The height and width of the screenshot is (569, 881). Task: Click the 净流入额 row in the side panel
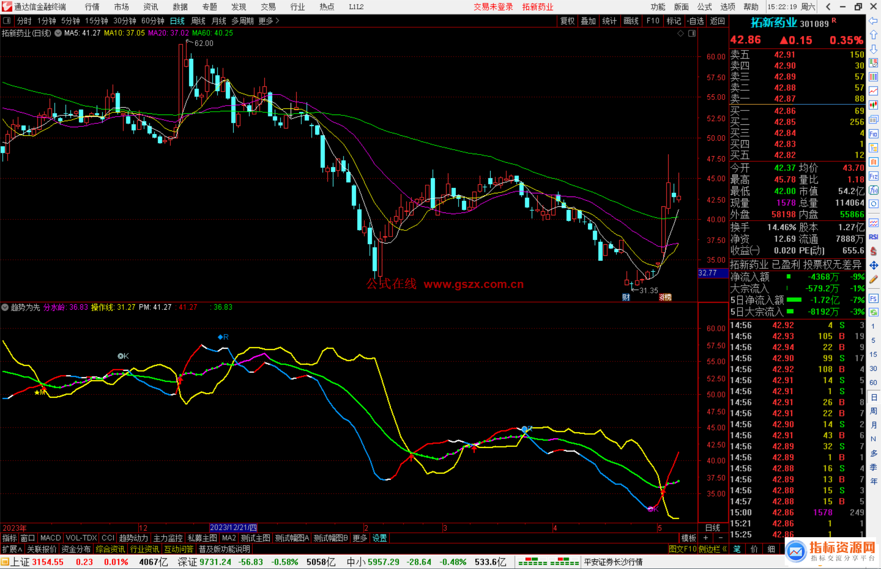tap(797, 277)
